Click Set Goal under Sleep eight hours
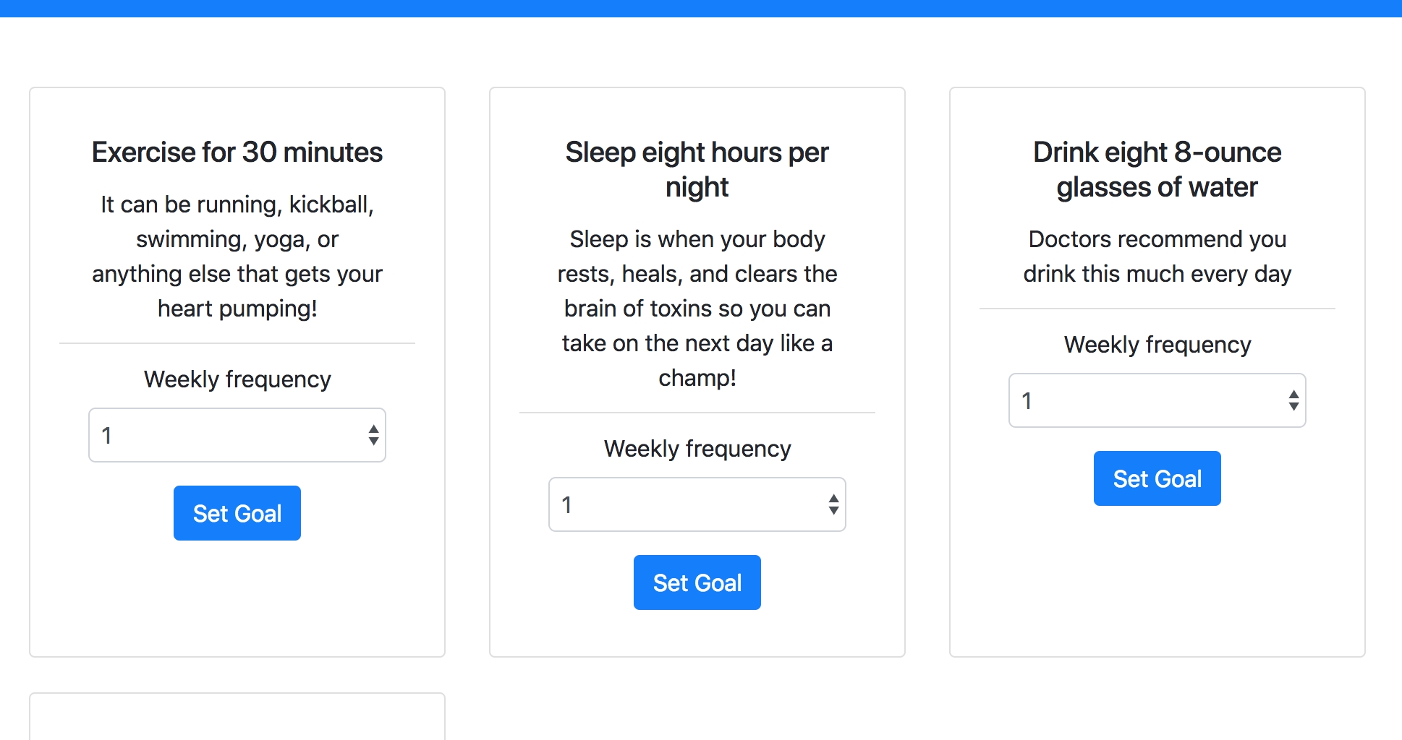 697,582
